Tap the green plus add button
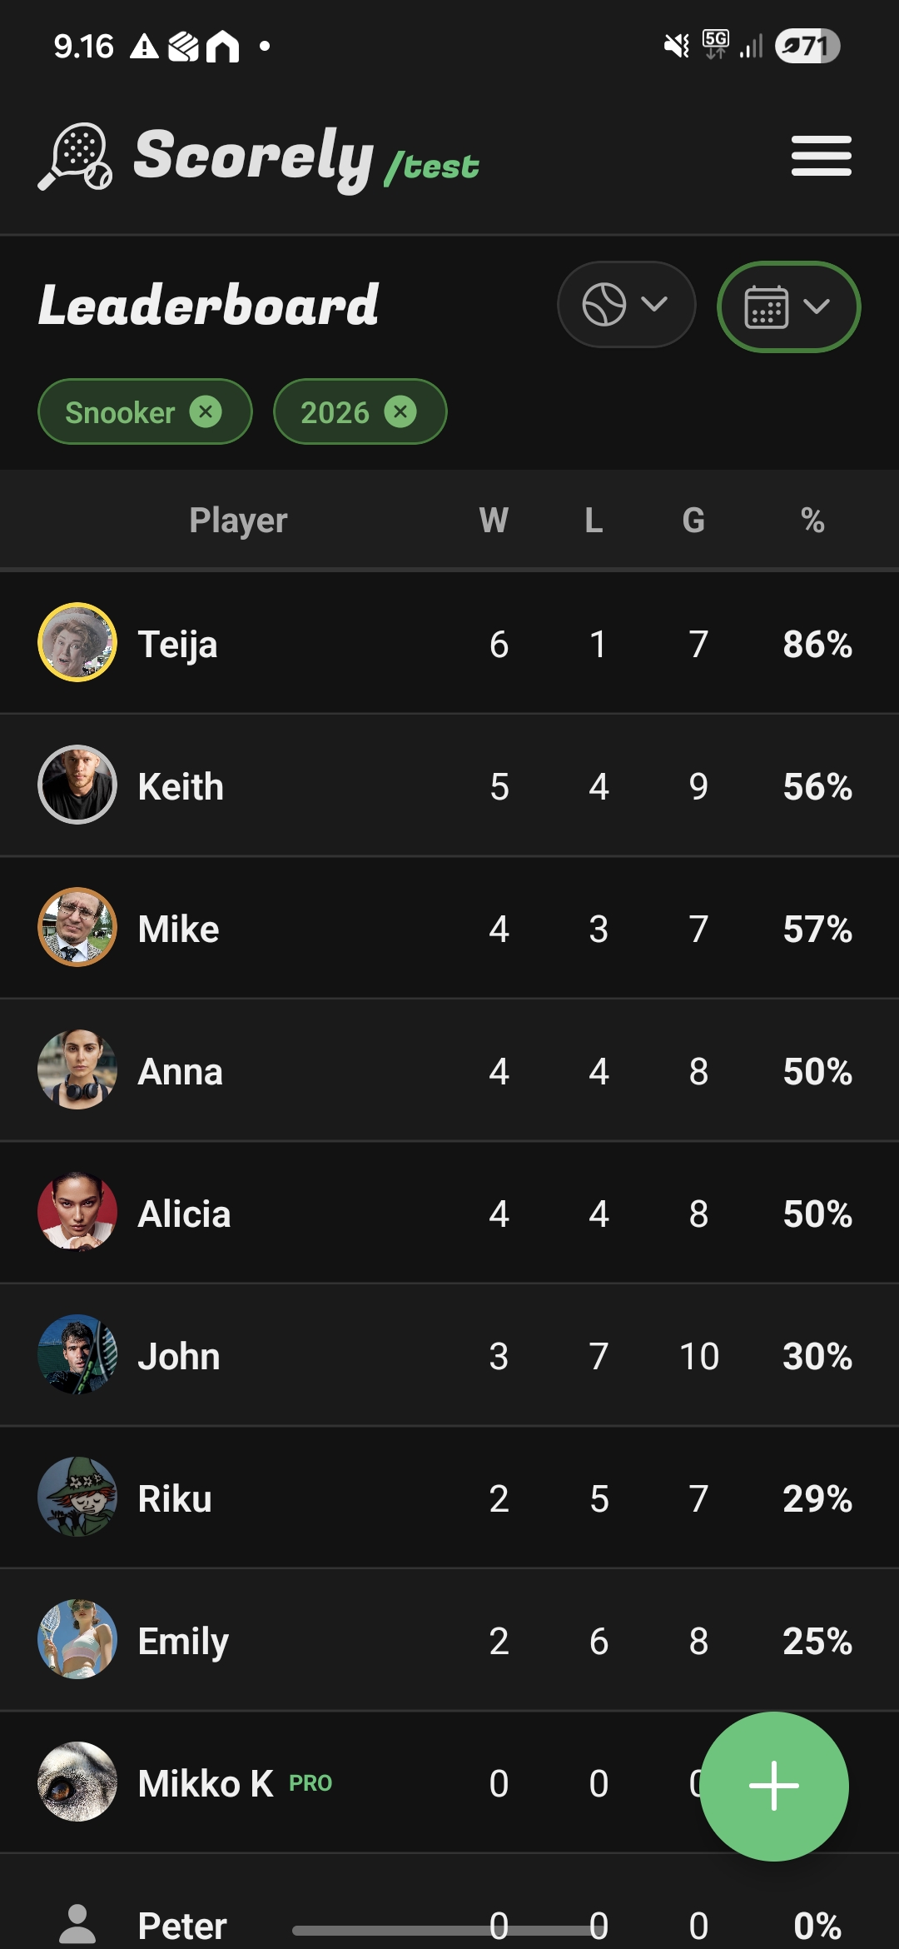The height and width of the screenshot is (1949, 899). tap(774, 1785)
